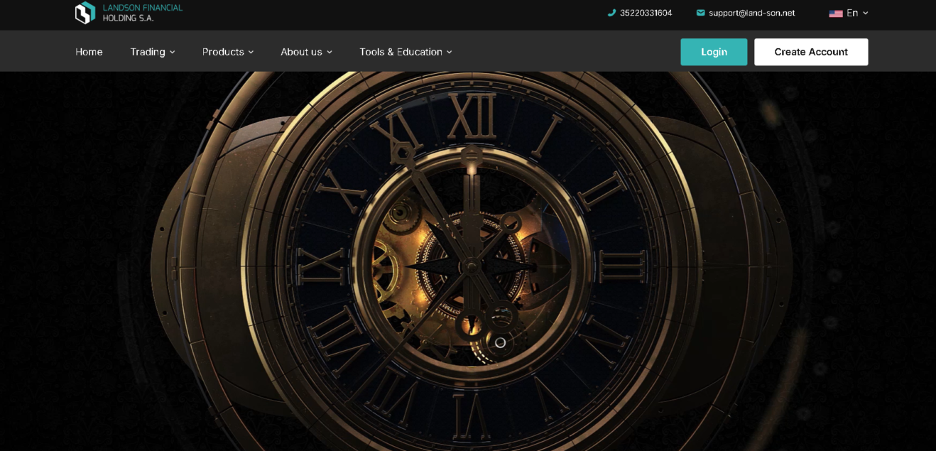This screenshot has height=451, width=936.
Task: Click the email envelope icon
Action: pos(700,13)
